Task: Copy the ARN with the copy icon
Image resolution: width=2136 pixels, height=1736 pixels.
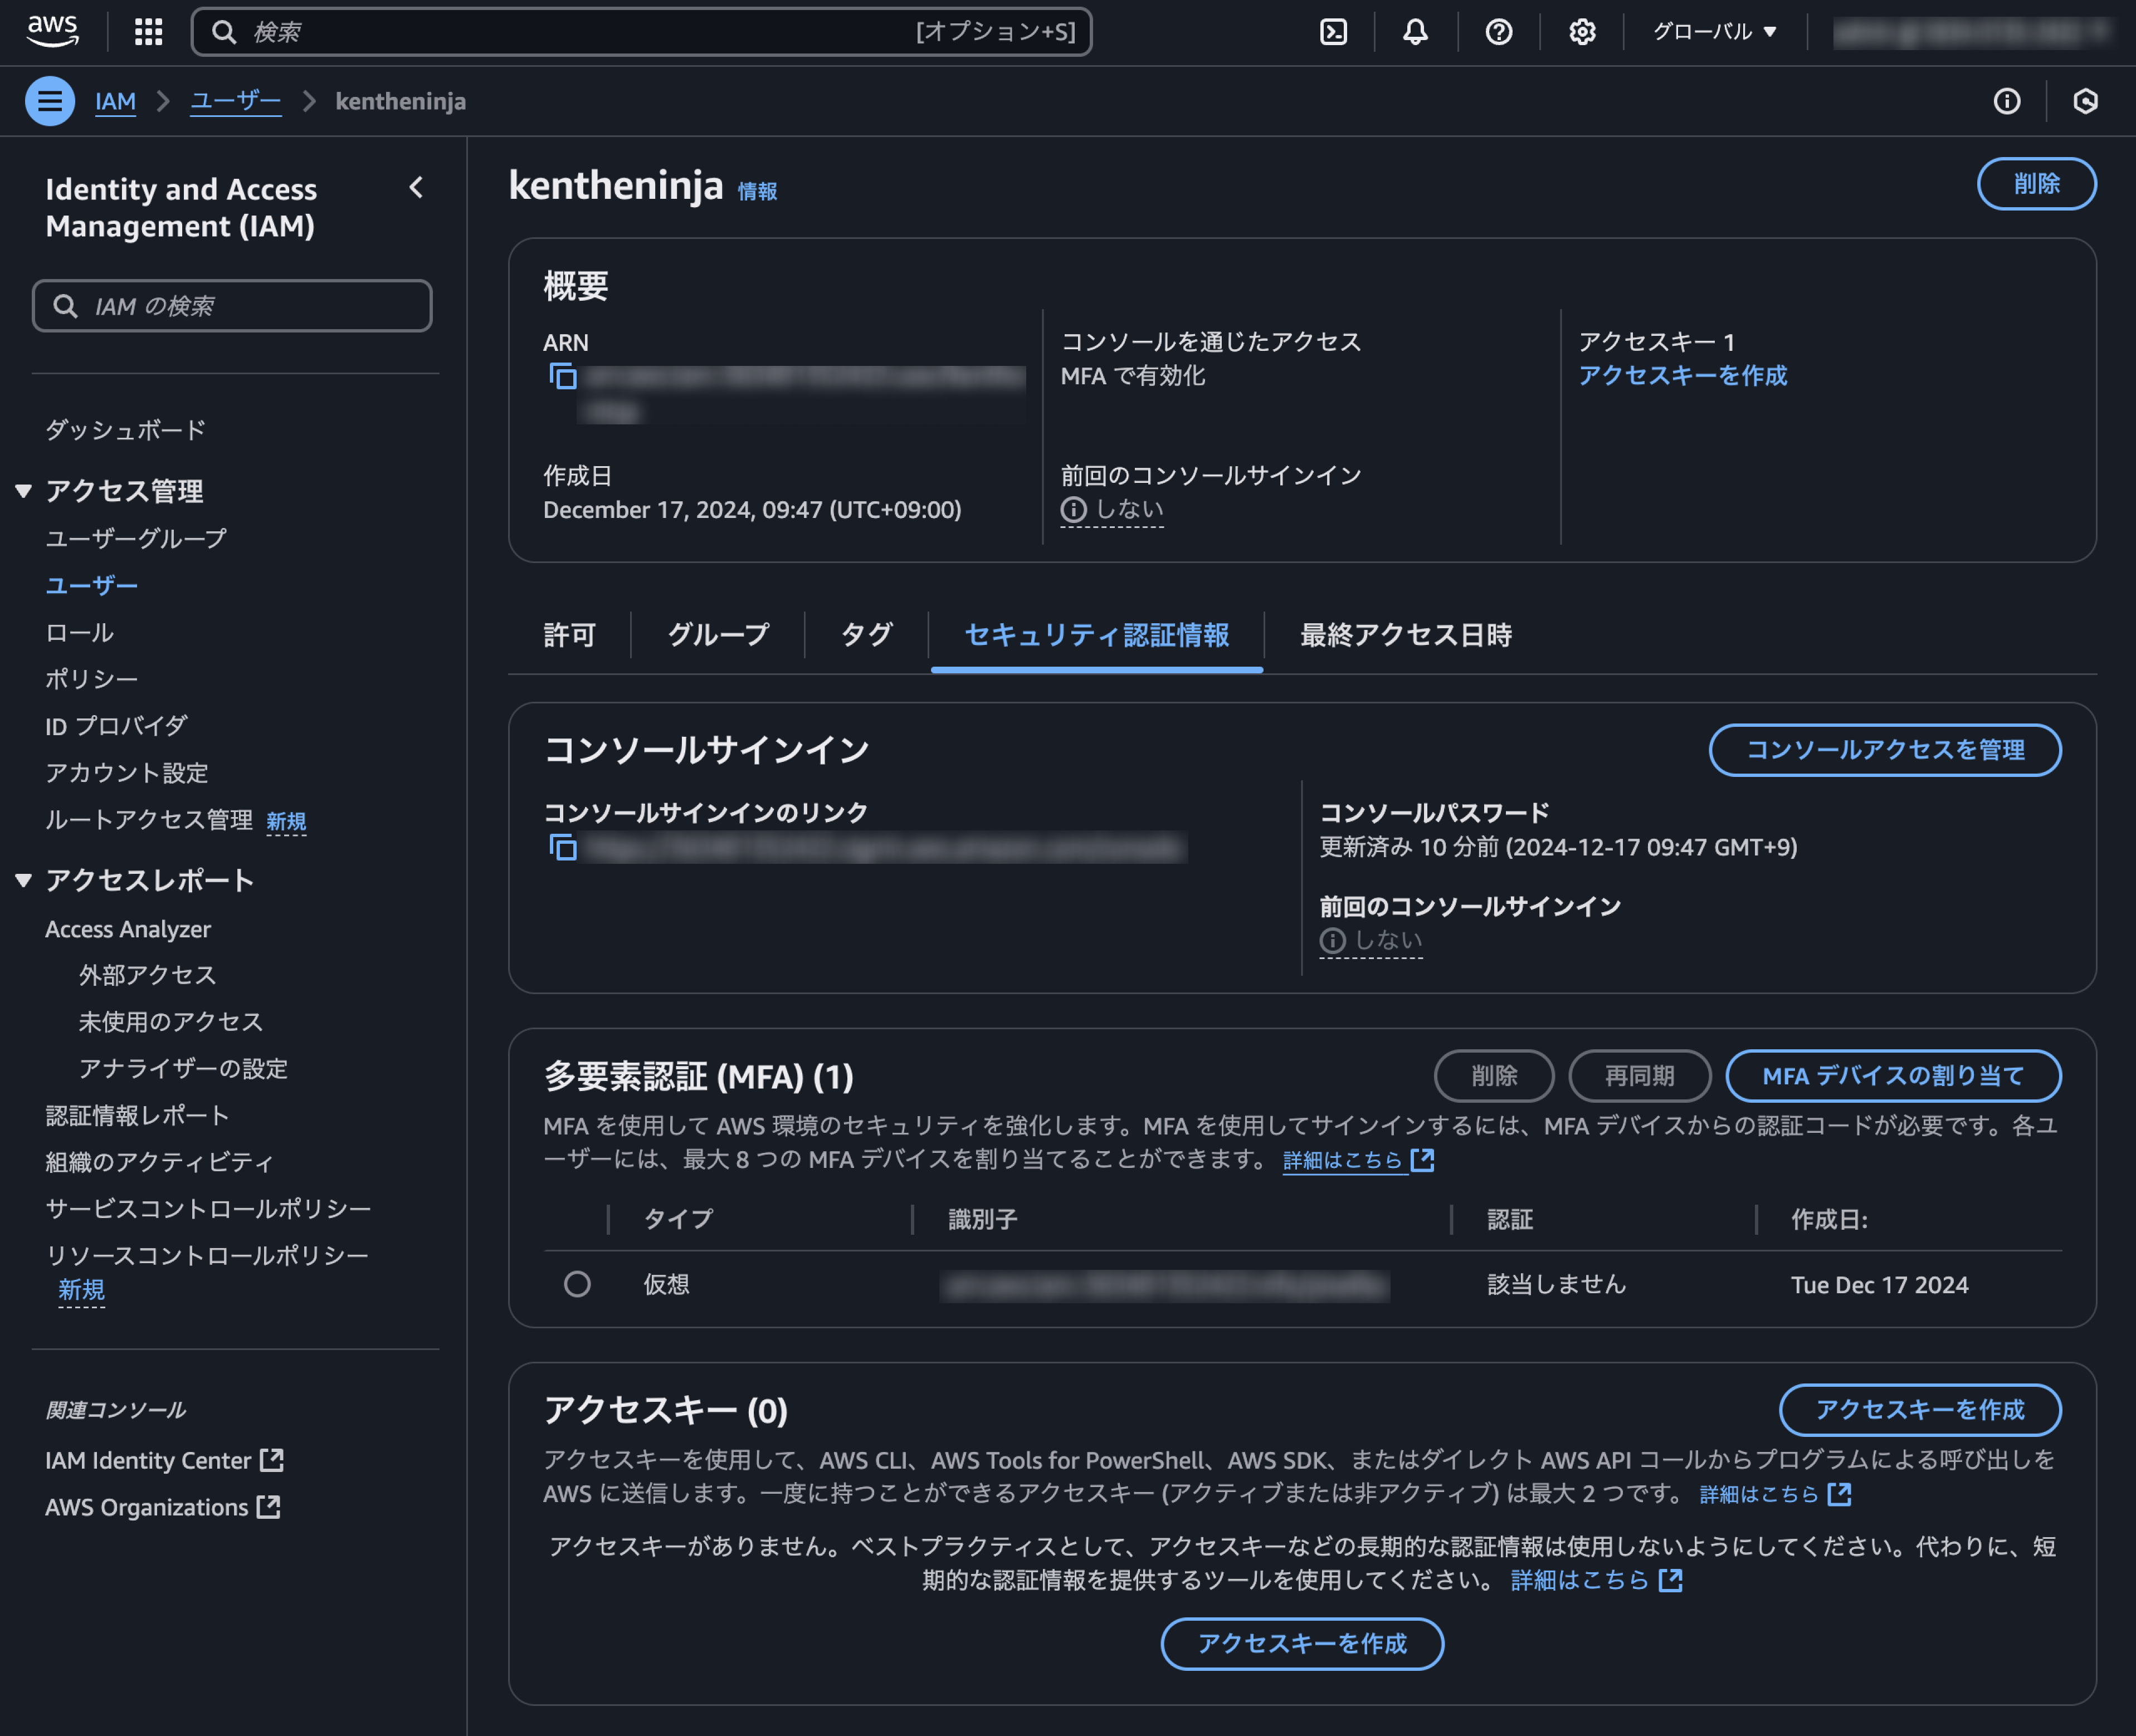Action: click(x=562, y=376)
